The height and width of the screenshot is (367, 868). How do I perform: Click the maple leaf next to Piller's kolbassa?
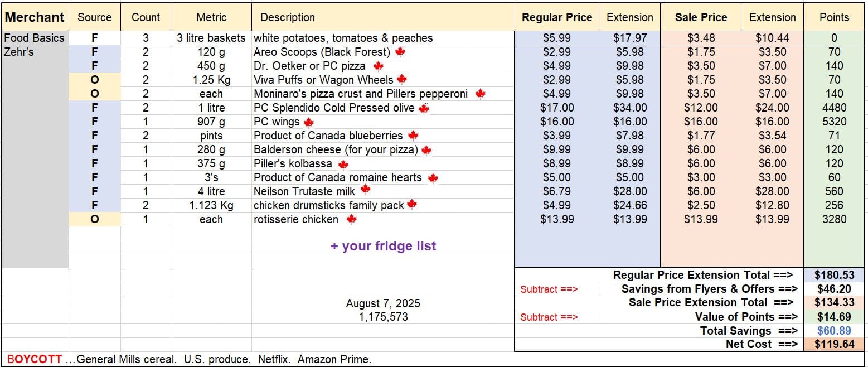click(x=343, y=164)
